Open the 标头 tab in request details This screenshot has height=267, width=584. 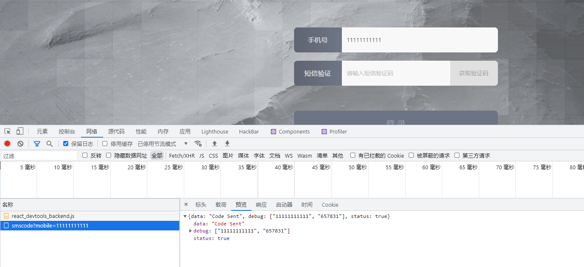[x=201, y=205]
